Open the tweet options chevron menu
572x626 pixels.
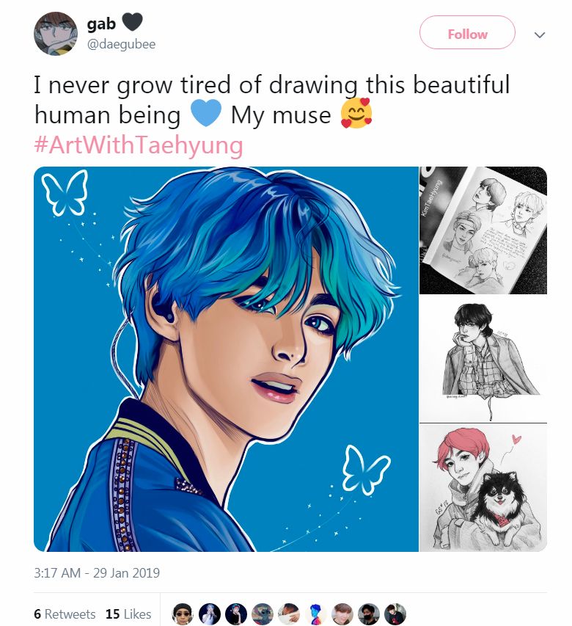(x=540, y=34)
